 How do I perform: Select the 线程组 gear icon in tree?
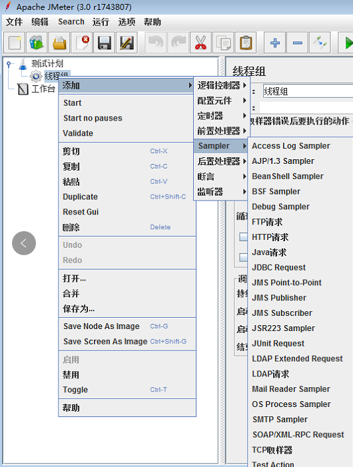(x=36, y=76)
